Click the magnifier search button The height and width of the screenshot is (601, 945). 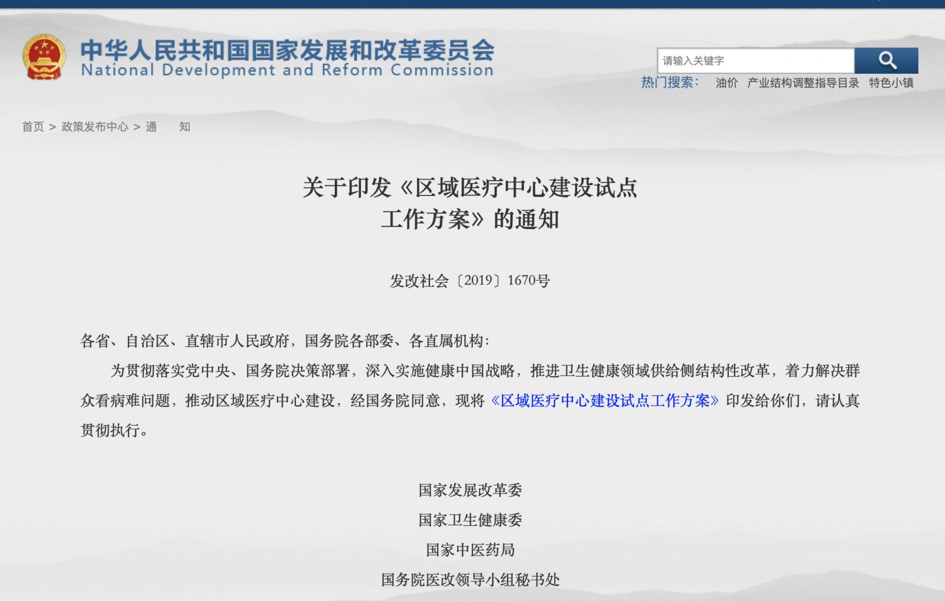click(886, 60)
